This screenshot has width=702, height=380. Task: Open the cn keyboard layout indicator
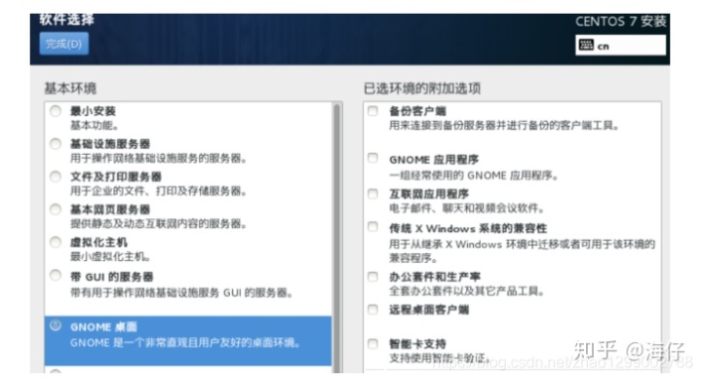pos(620,46)
